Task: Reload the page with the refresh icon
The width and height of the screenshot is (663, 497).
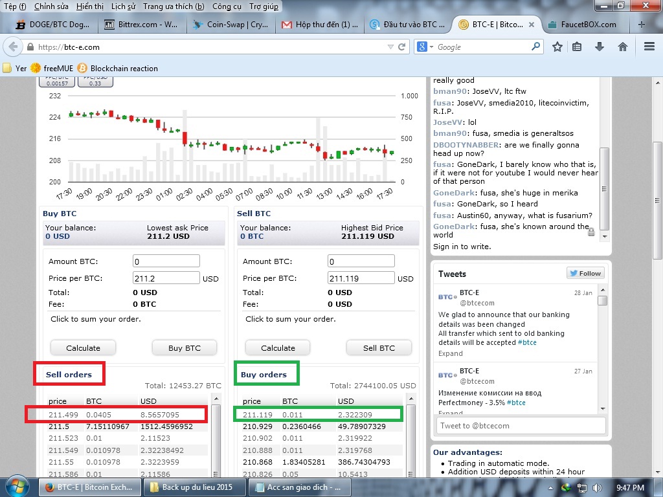Action: (401, 47)
